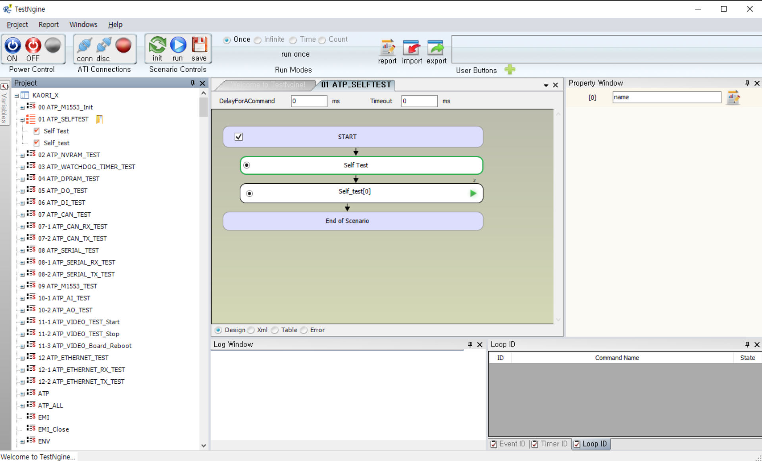The height and width of the screenshot is (461, 762).
Task: Open the Report menu
Action: pos(48,25)
